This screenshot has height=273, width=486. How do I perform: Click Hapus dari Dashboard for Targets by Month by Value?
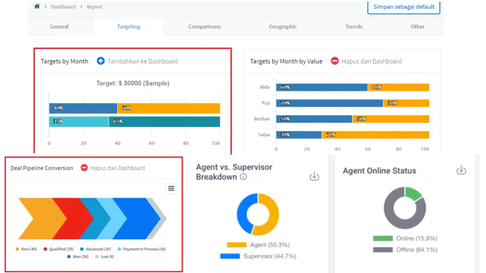(372, 61)
